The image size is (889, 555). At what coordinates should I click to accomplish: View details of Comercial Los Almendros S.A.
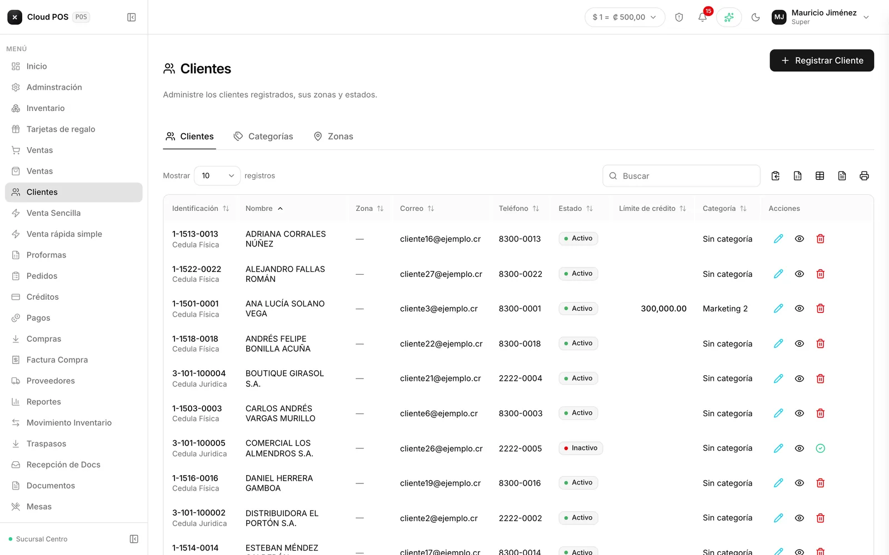[x=800, y=448]
